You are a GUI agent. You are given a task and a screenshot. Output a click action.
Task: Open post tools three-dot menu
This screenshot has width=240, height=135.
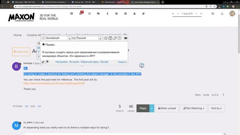(x=223, y=95)
